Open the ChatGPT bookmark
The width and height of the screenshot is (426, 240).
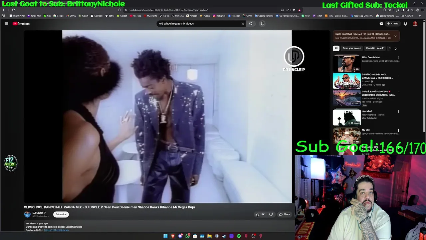coord(407,16)
